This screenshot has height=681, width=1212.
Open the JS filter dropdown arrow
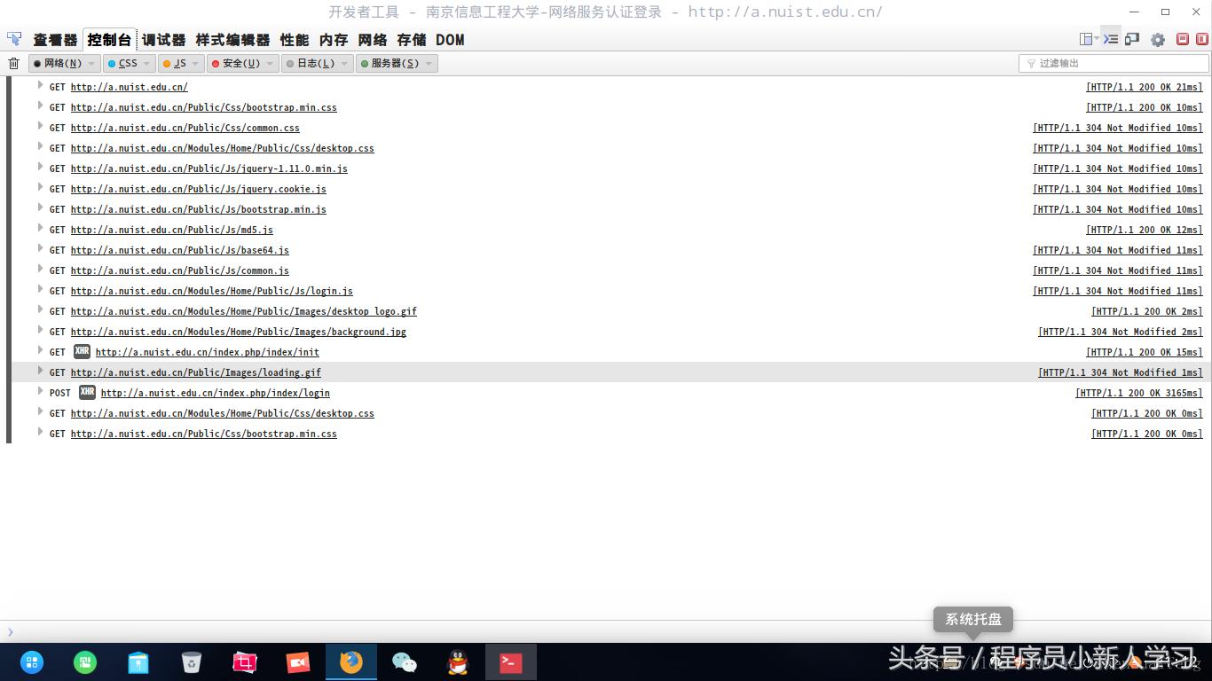click(x=196, y=63)
